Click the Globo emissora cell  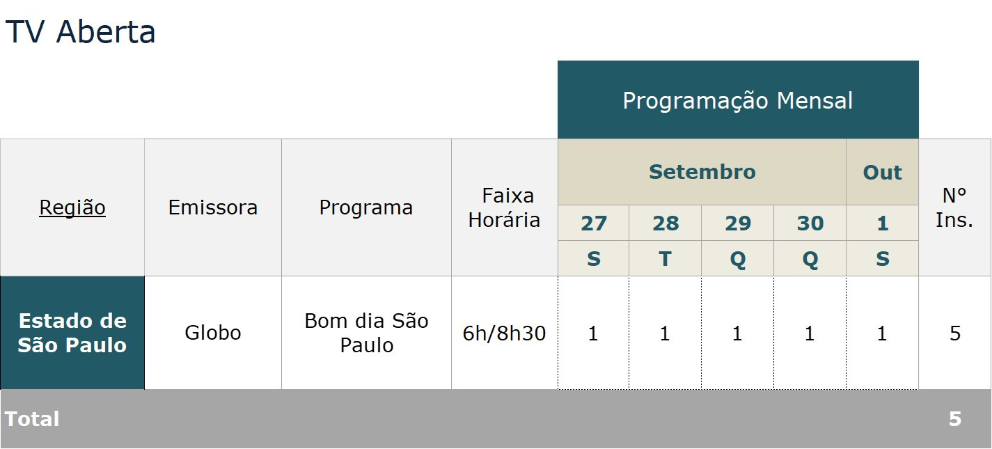(x=213, y=333)
